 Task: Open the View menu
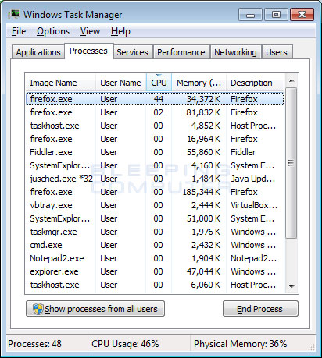click(x=90, y=31)
